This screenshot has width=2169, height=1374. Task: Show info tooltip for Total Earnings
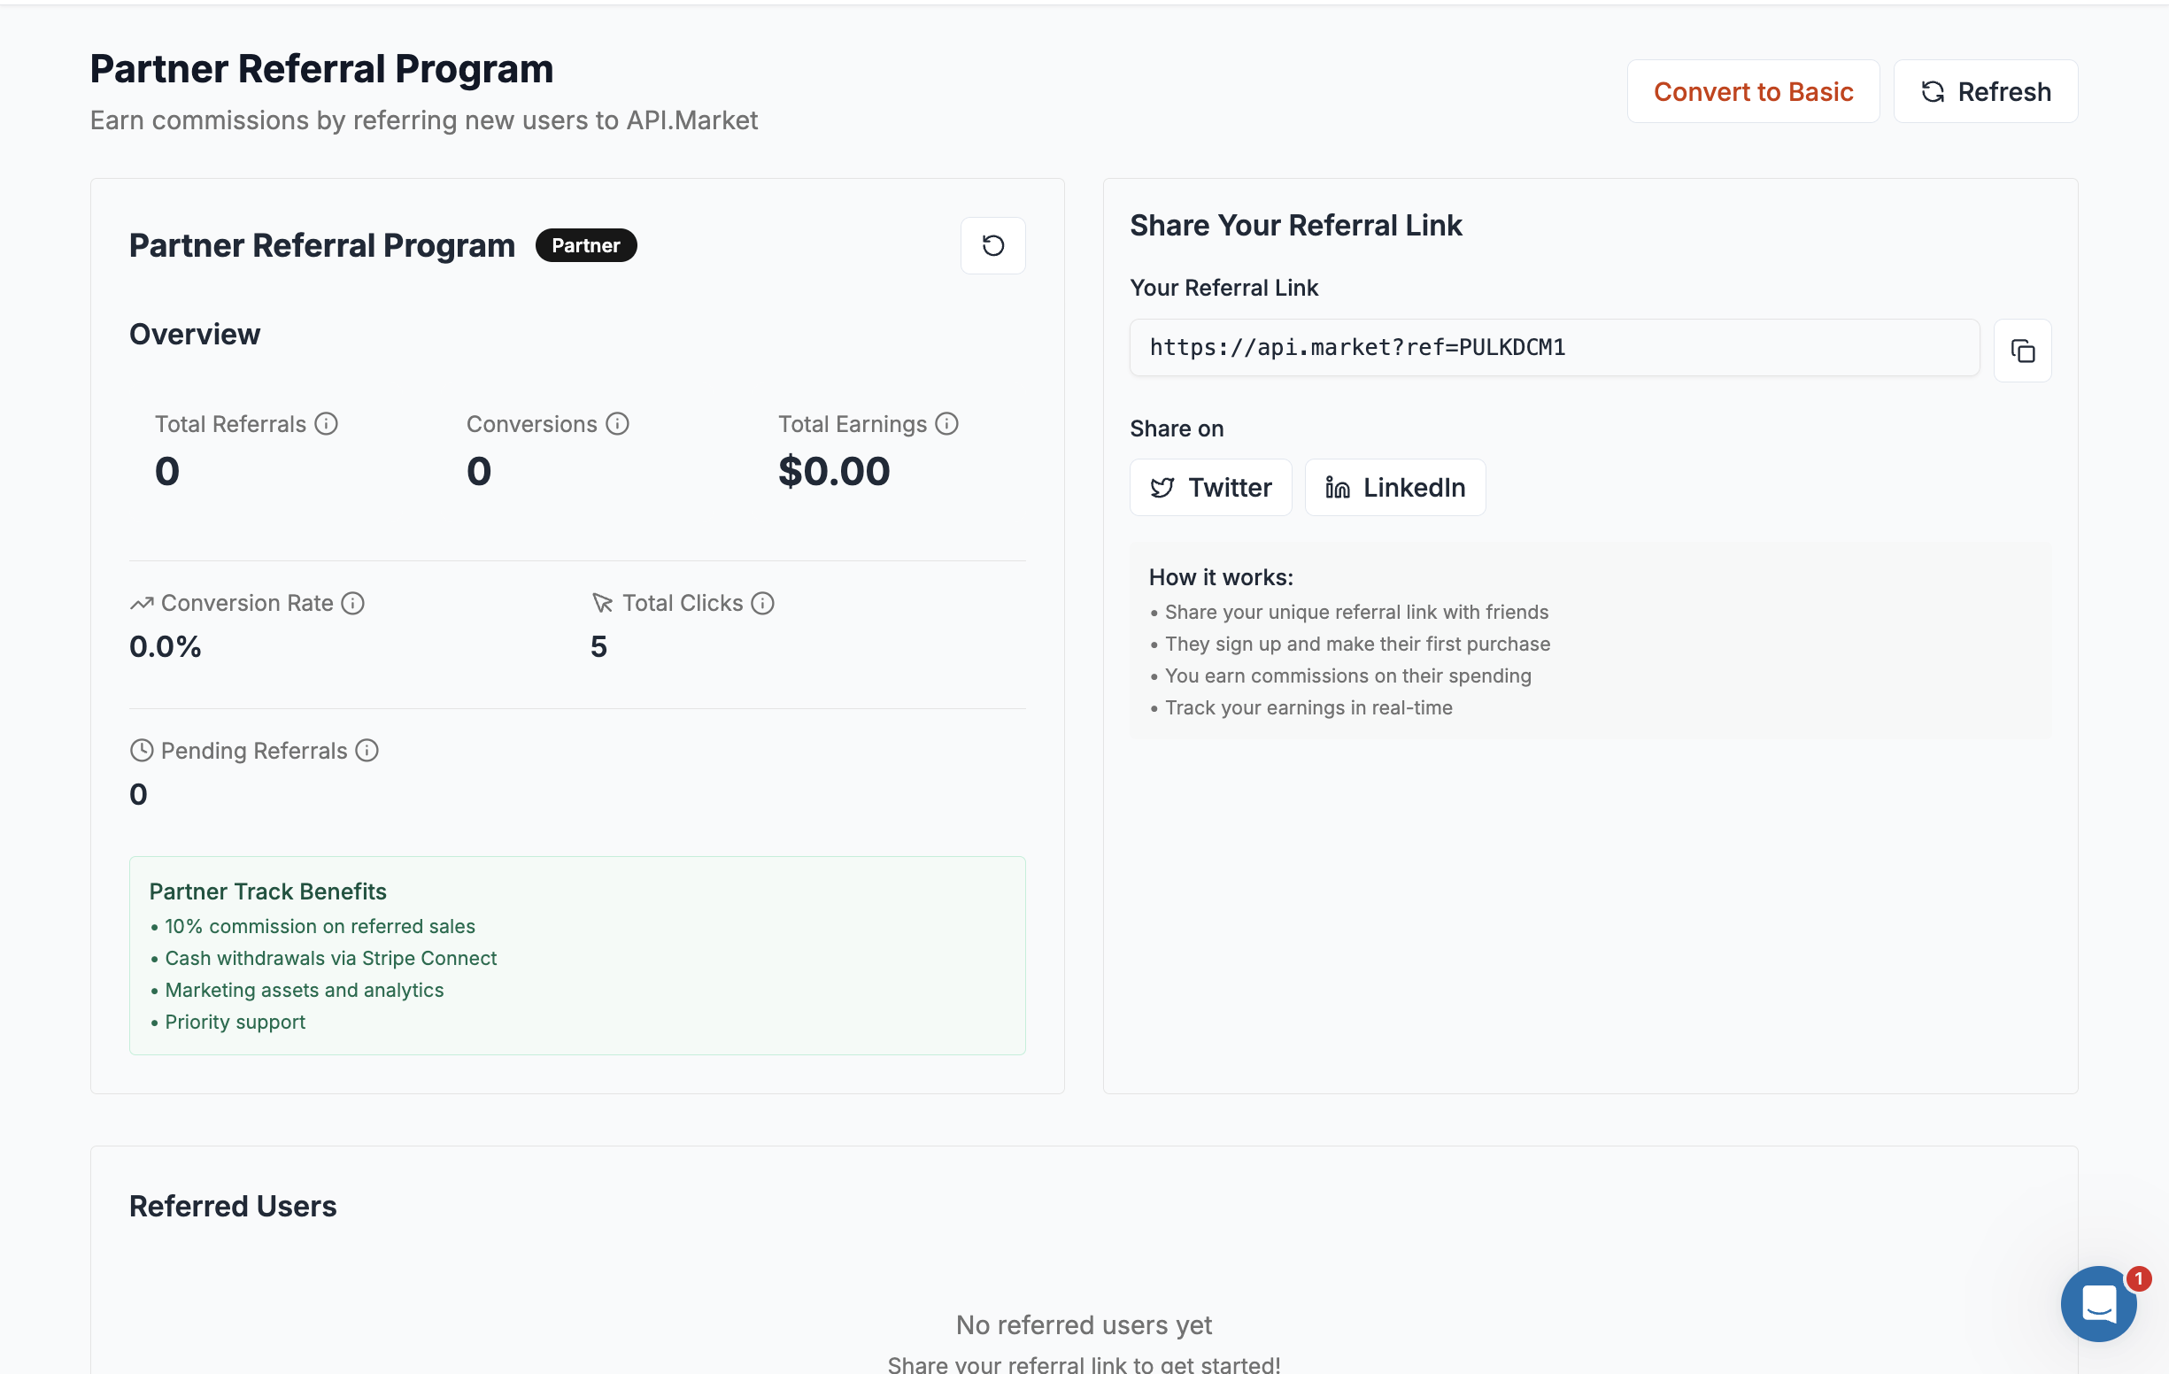click(946, 423)
